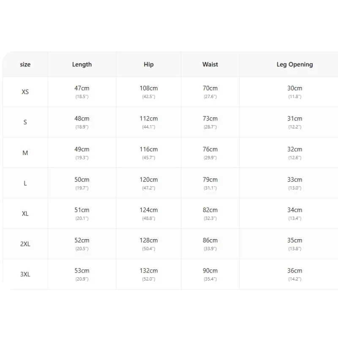Select the XL size row label
Screen dimensions: 338x338
coord(25,214)
